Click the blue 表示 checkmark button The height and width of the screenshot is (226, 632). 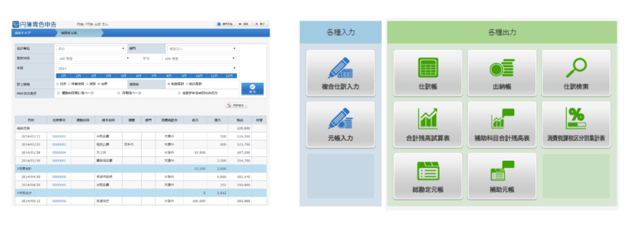point(252,89)
